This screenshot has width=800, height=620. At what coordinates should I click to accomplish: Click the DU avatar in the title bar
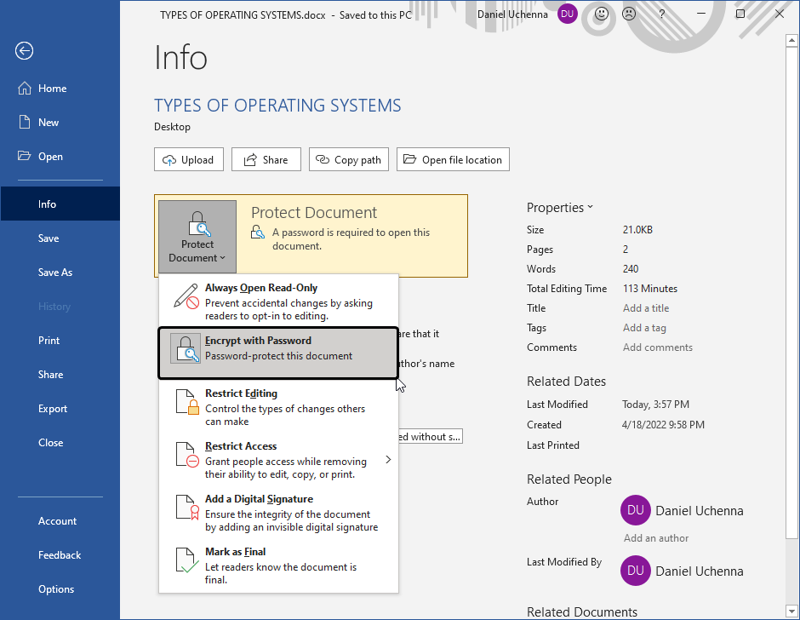(567, 14)
